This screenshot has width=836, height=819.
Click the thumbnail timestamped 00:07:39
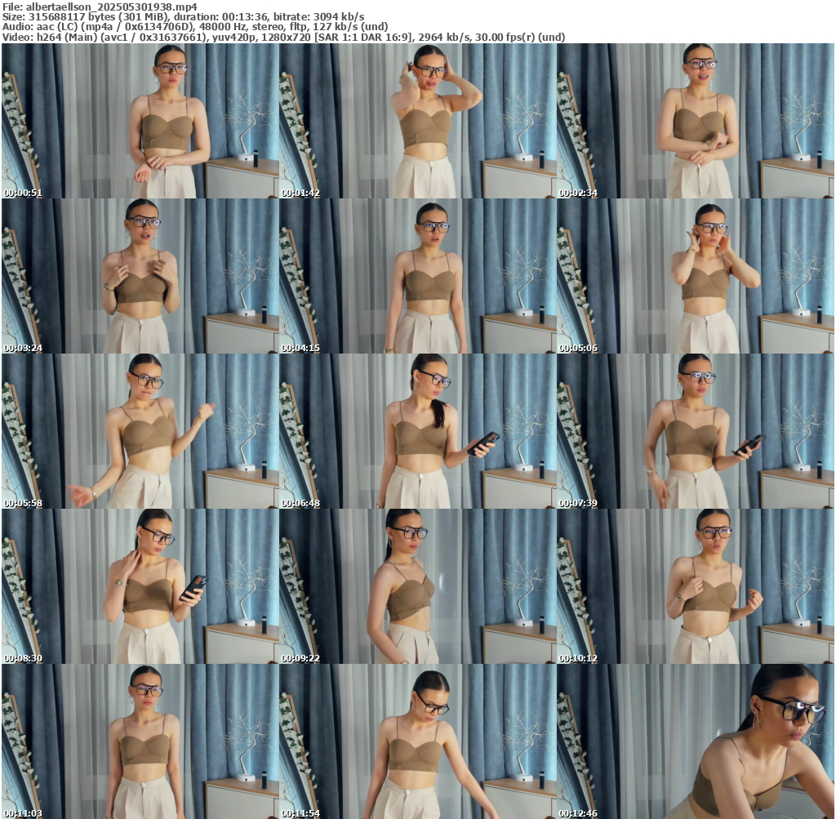coord(696,431)
